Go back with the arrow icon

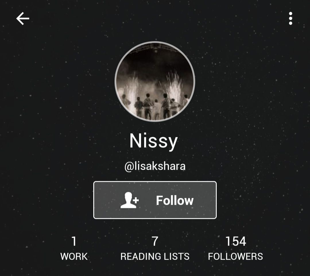(23, 18)
